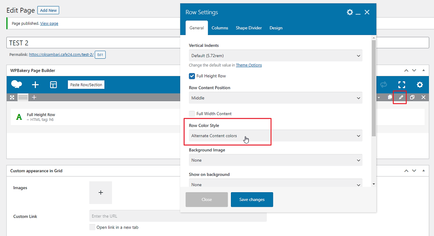434x236 pixels.
Task: Switch to the Shape Divider tab
Action: coord(249,28)
